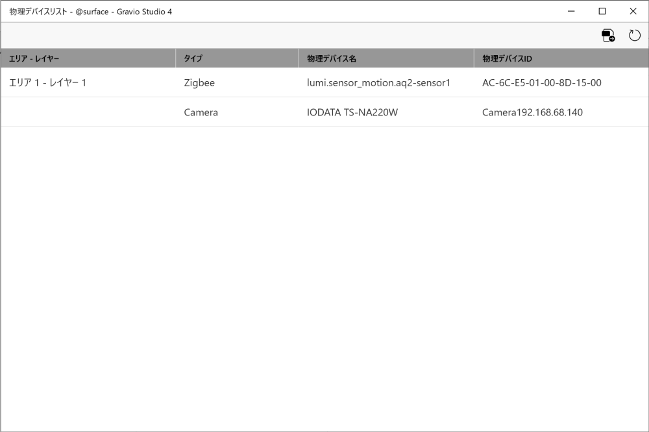Click the export device list icon
Viewport: 649px width, 432px height.
click(x=608, y=36)
